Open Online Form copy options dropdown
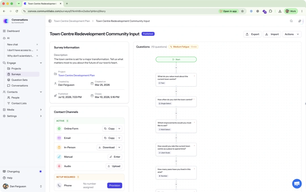The width and height of the screenshot is (306, 192). 119,129
